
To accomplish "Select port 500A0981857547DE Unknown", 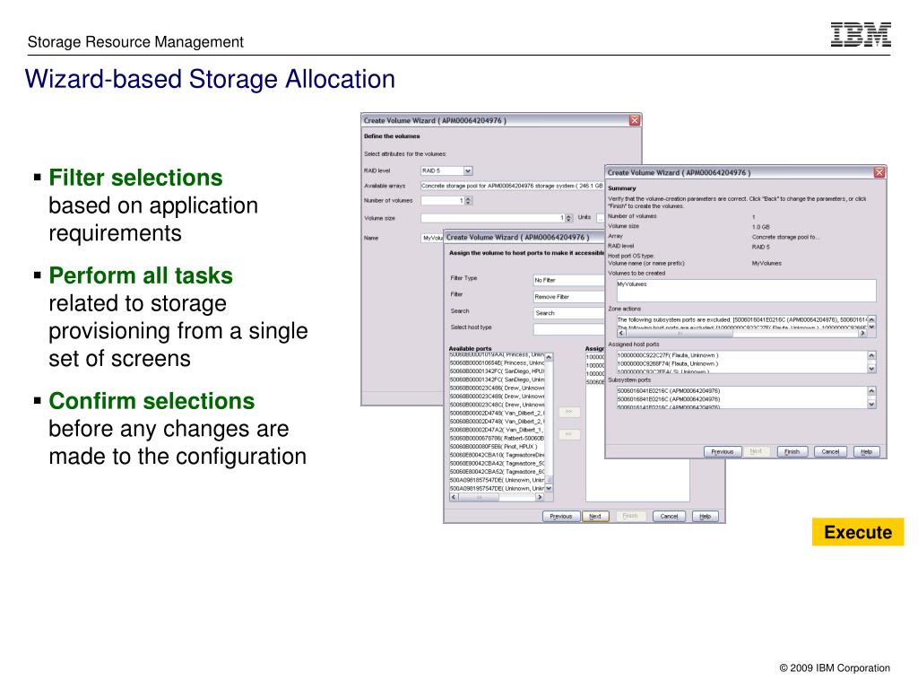I will (497, 480).
